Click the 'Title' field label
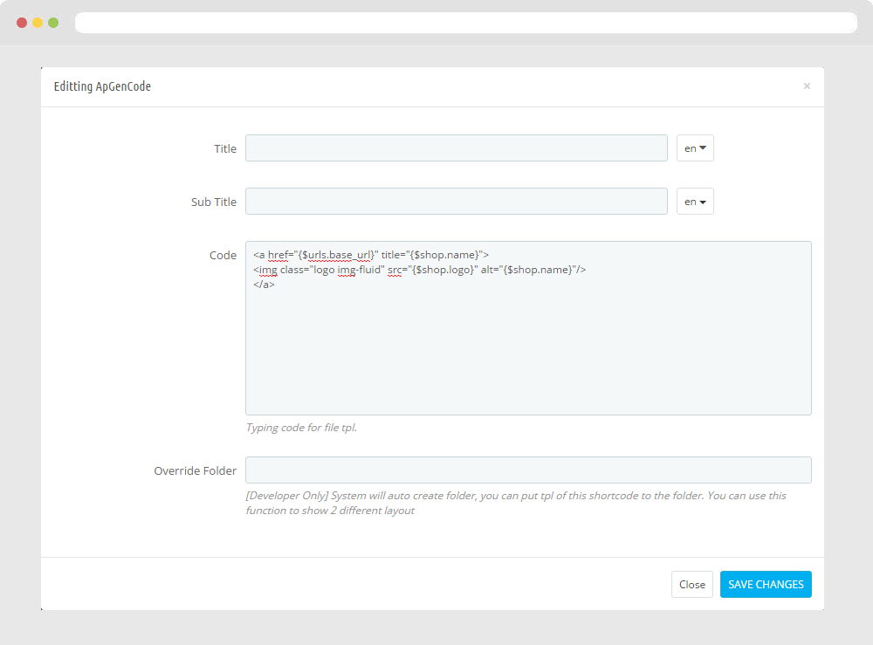The image size is (873, 645). point(225,148)
